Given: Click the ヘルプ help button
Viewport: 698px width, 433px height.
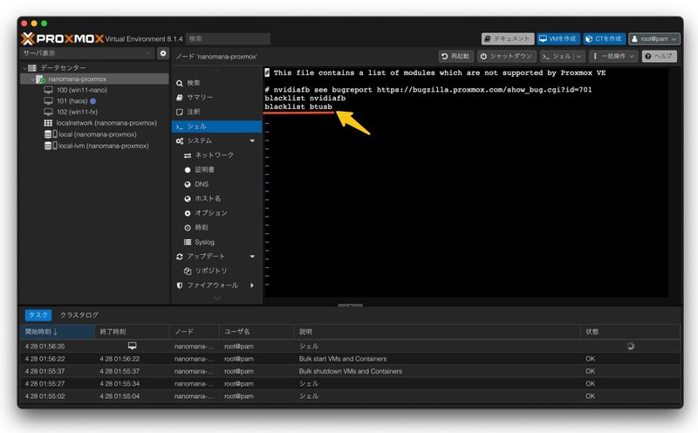Looking at the screenshot, I should click(x=660, y=56).
